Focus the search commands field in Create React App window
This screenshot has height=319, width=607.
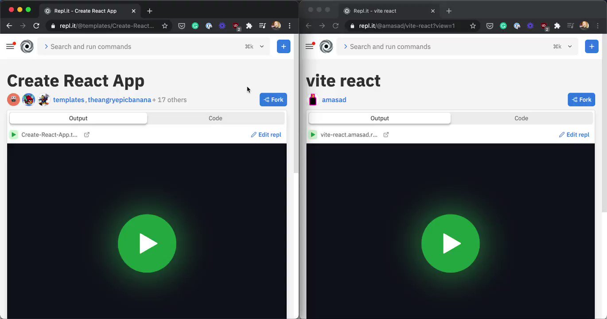[x=153, y=47]
